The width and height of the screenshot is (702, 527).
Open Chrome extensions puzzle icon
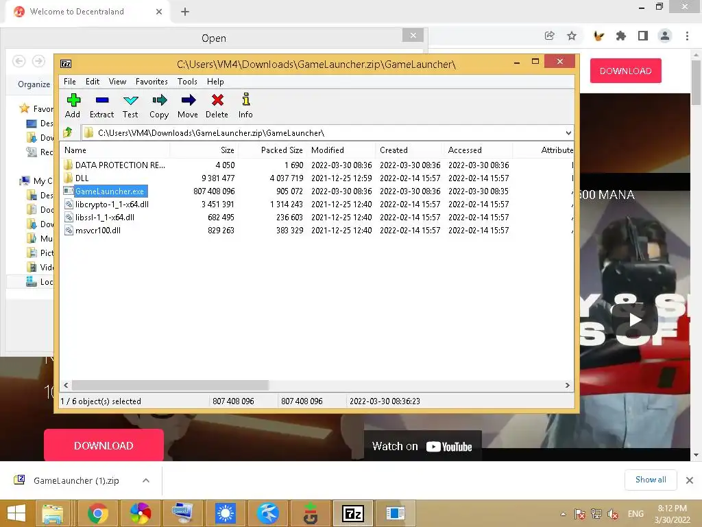620,36
